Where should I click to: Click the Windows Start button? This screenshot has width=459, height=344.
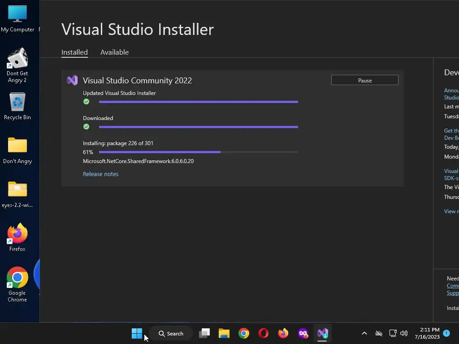coord(137,333)
